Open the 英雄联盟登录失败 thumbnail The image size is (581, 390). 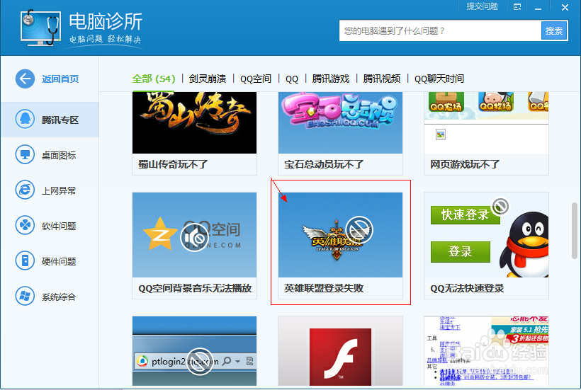tap(340, 234)
